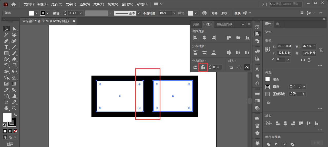Select the Pen tool in the toolbox
The height and width of the screenshot is (147, 328).
[x=6, y=41]
